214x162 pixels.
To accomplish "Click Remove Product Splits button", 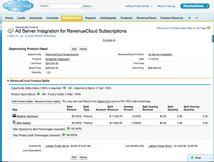I will (x=47, y=102).
